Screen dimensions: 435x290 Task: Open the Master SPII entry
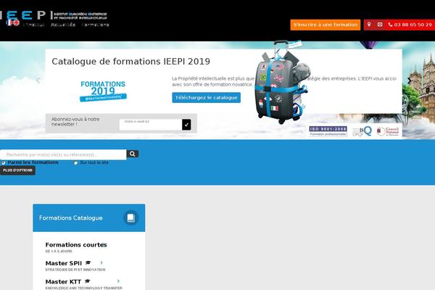(x=64, y=263)
